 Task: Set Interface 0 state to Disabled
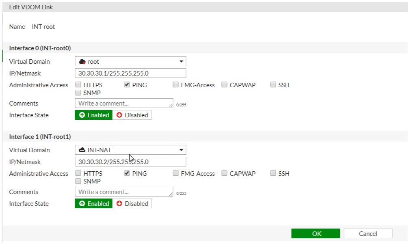click(132, 115)
